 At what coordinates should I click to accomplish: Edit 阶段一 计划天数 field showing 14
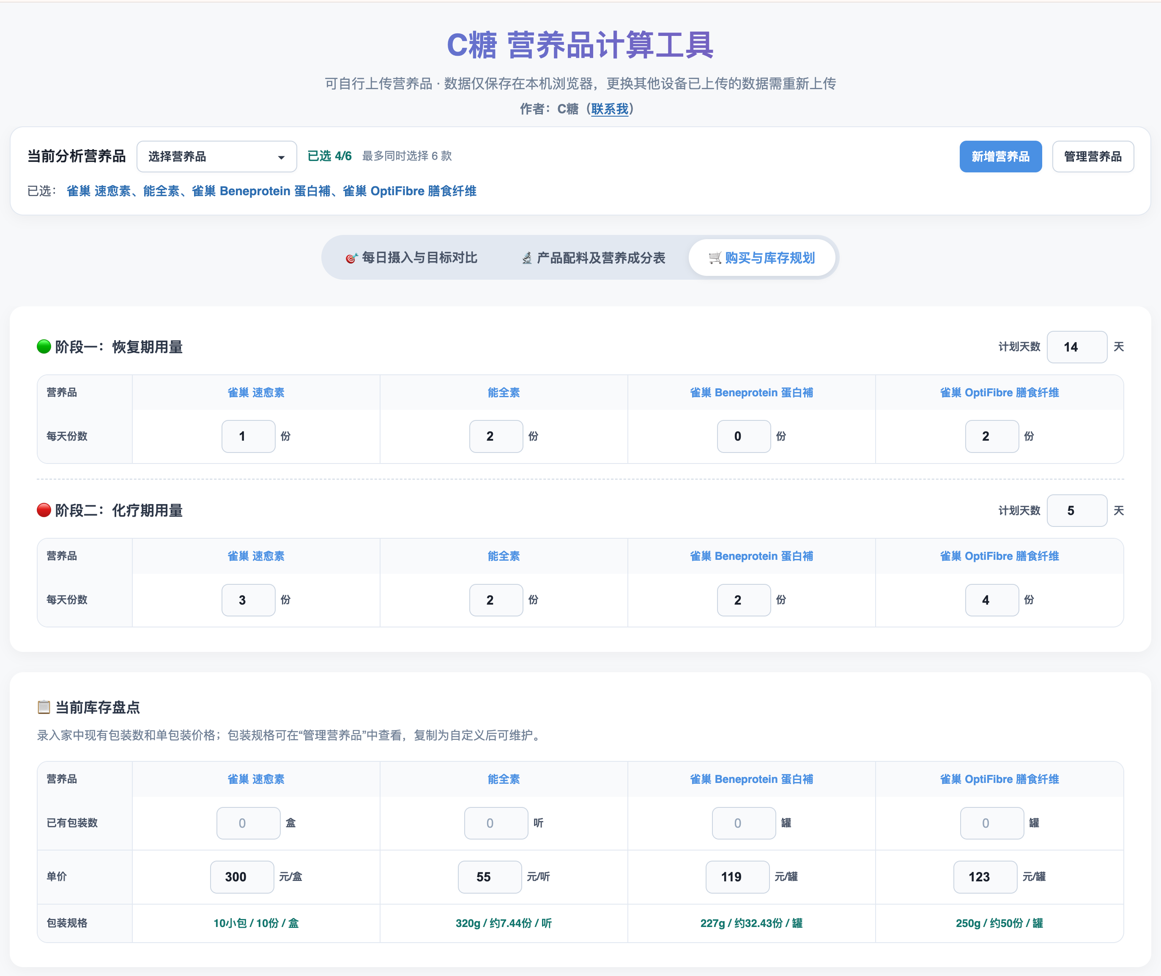(1076, 347)
